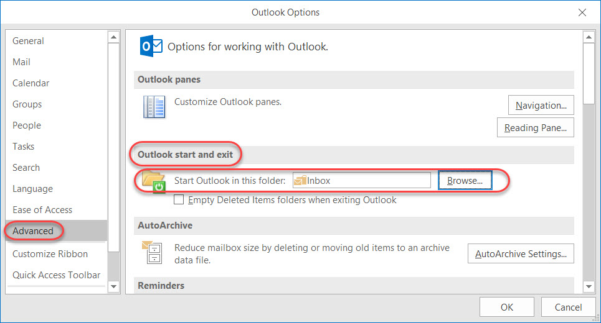This screenshot has width=601, height=323.
Task: Open AutoArchive Settings dialog
Action: tap(521, 253)
